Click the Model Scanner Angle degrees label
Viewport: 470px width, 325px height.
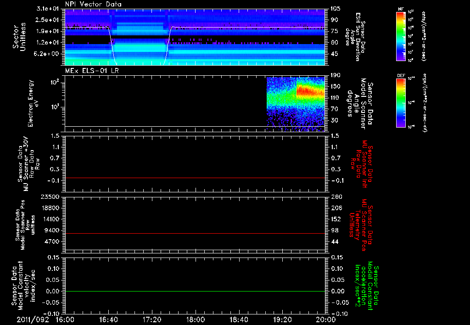click(x=360, y=103)
